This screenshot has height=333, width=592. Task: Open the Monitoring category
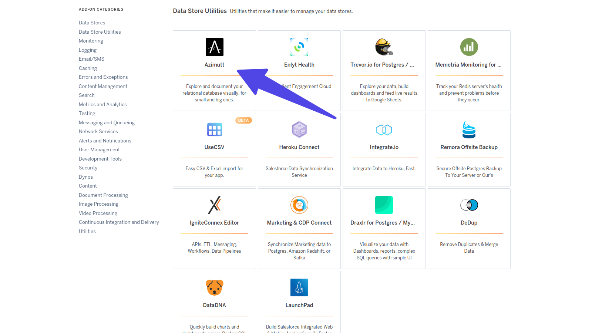(x=91, y=41)
